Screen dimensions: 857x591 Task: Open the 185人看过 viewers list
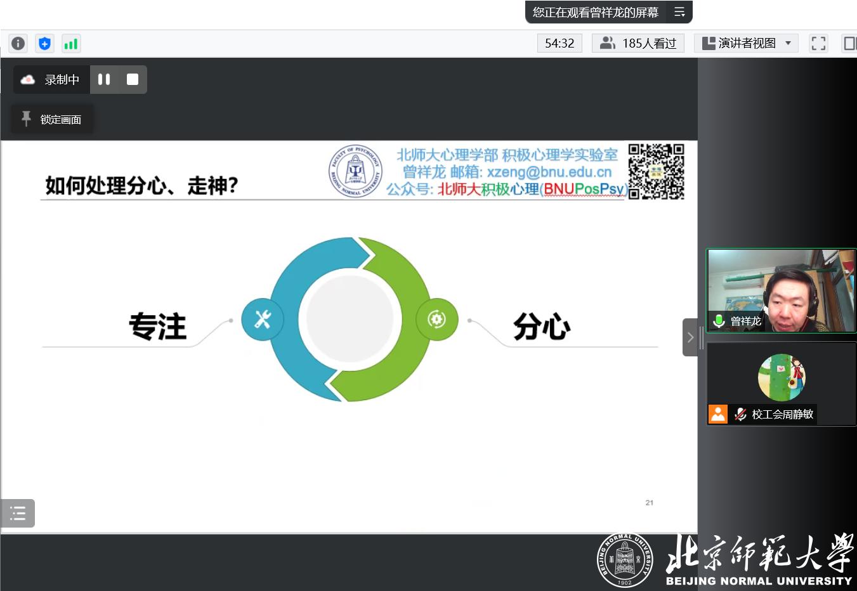(x=638, y=43)
